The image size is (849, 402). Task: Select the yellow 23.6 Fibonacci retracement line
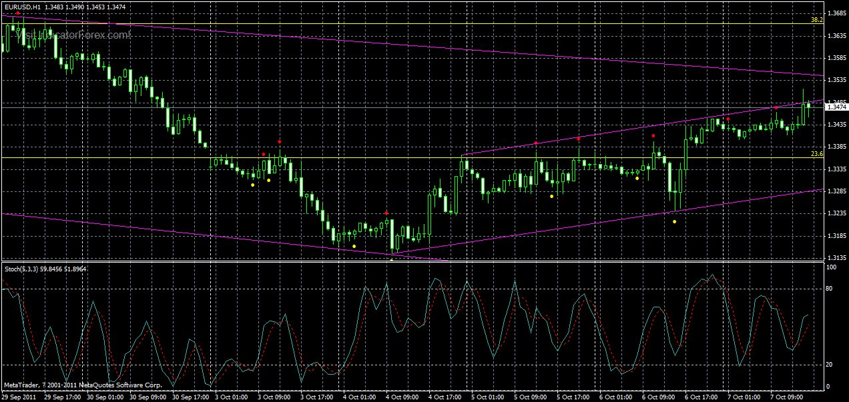tap(400, 156)
